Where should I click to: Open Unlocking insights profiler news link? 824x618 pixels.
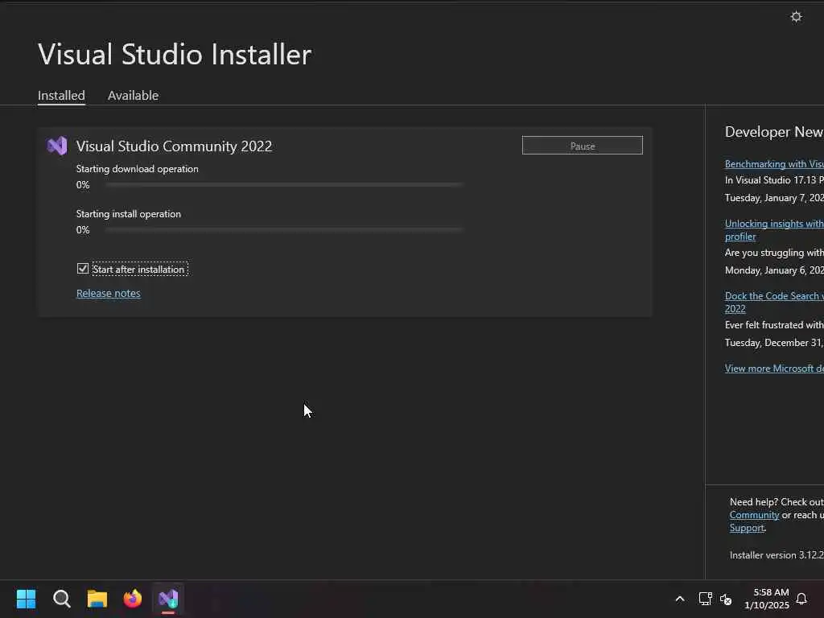[774, 229]
